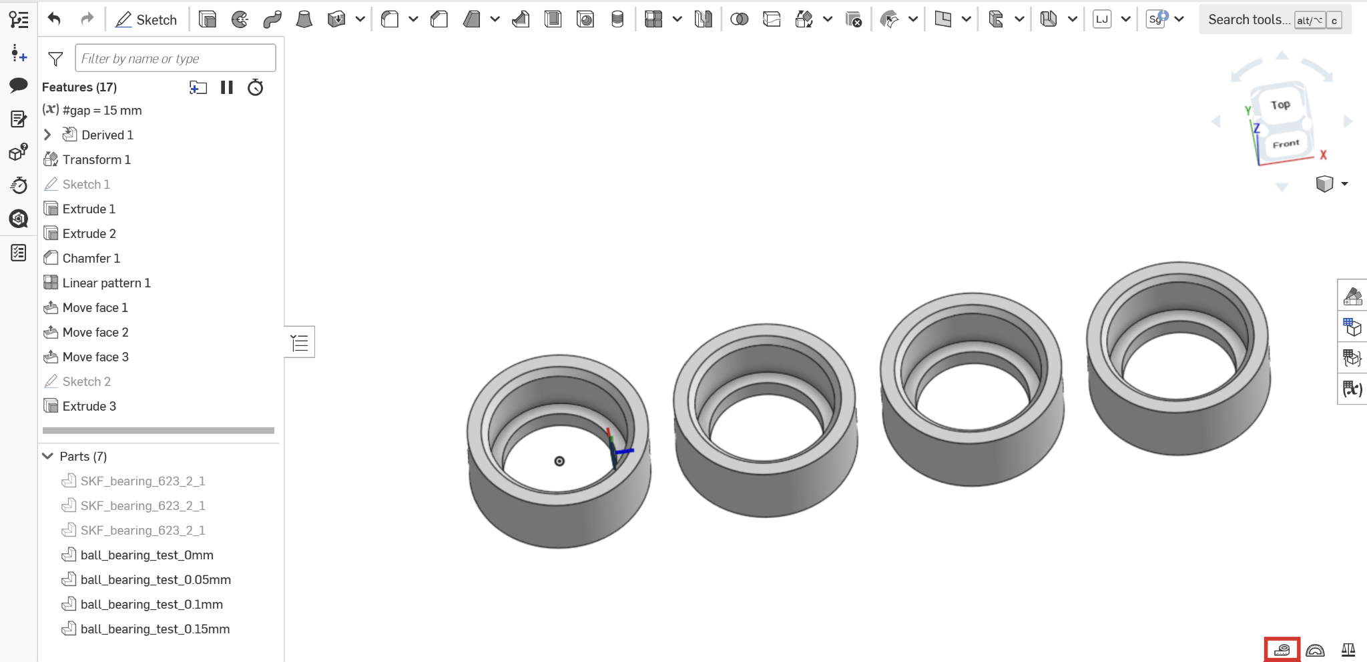
Task: Click the rollback bar below Extrude 3
Action: [x=158, y=431]
